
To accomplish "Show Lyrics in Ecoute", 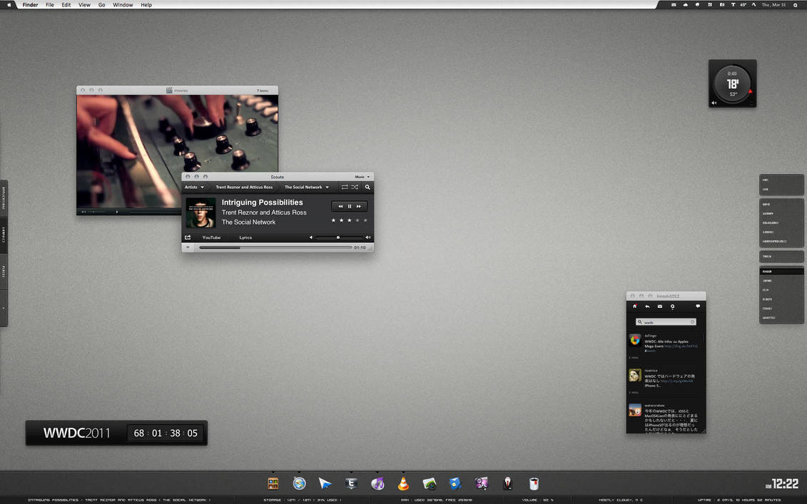I will (x=245, y=237).
